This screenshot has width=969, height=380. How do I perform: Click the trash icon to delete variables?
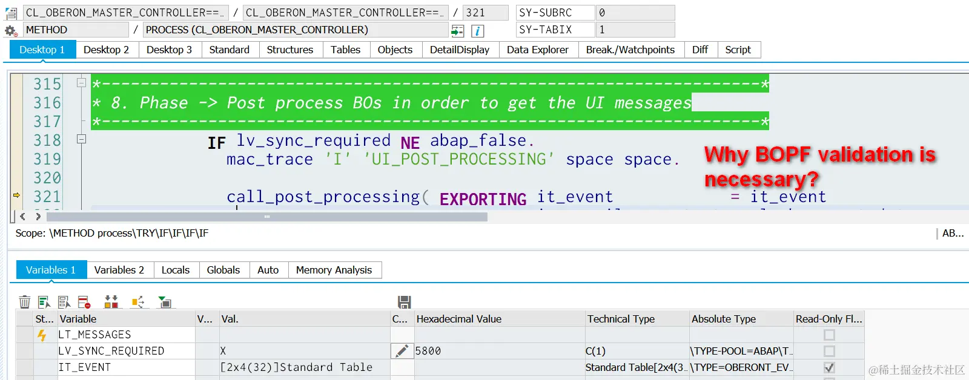[x=24, y=301]
